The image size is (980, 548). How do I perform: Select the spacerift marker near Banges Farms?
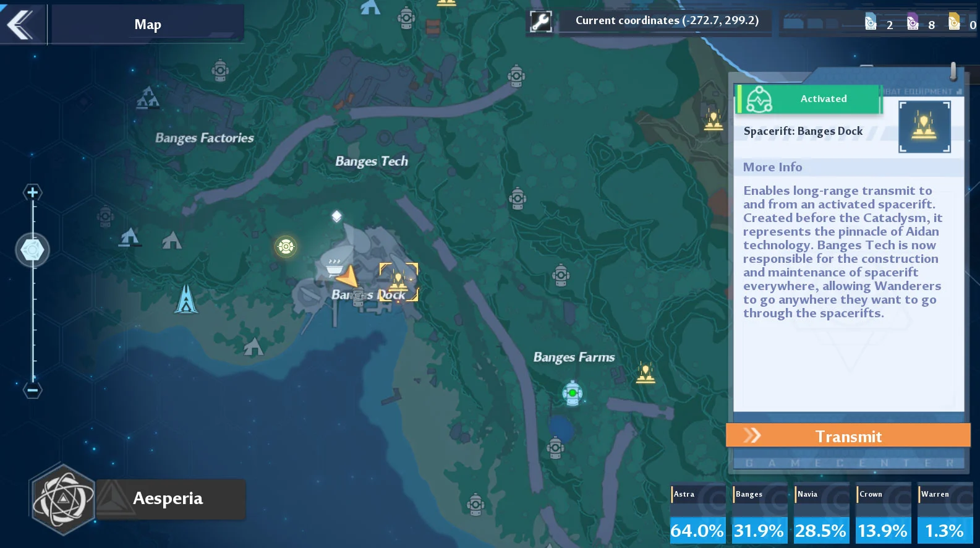pyautogui.click(x=646, y=373)
